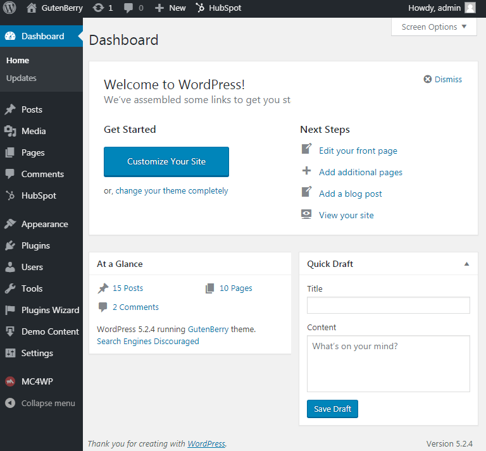Open the HubSpot admin bar menu
Viewport: 486px width, 451px height.
point(218,8)
